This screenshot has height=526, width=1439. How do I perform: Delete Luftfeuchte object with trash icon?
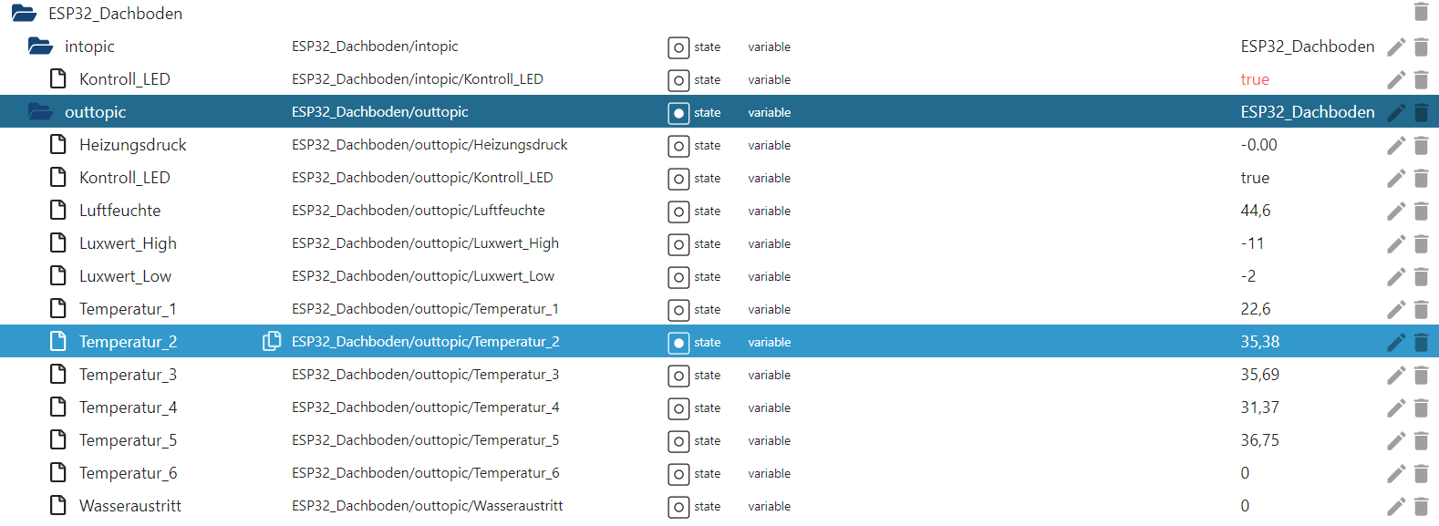pos(1421,211)
